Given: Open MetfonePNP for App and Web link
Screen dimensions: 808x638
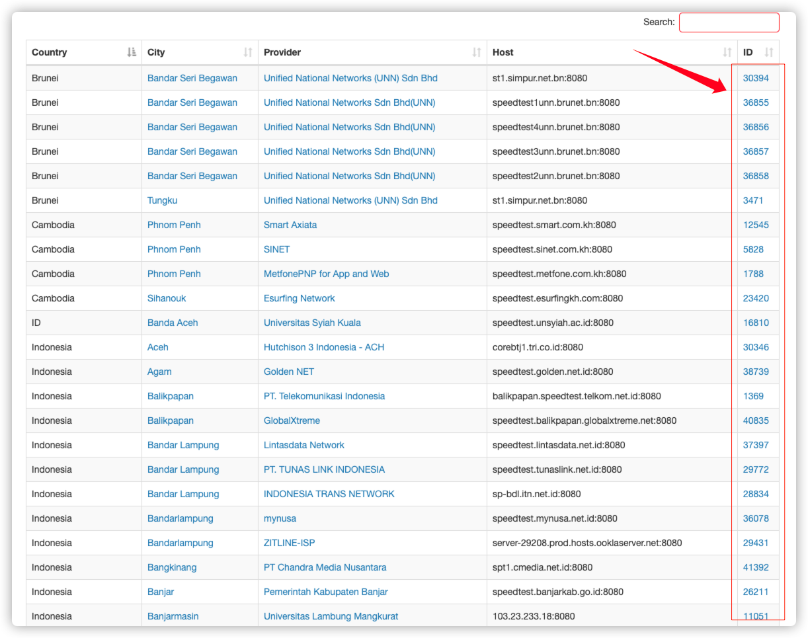Looking at the screenshot, I should tap(326, 274).
